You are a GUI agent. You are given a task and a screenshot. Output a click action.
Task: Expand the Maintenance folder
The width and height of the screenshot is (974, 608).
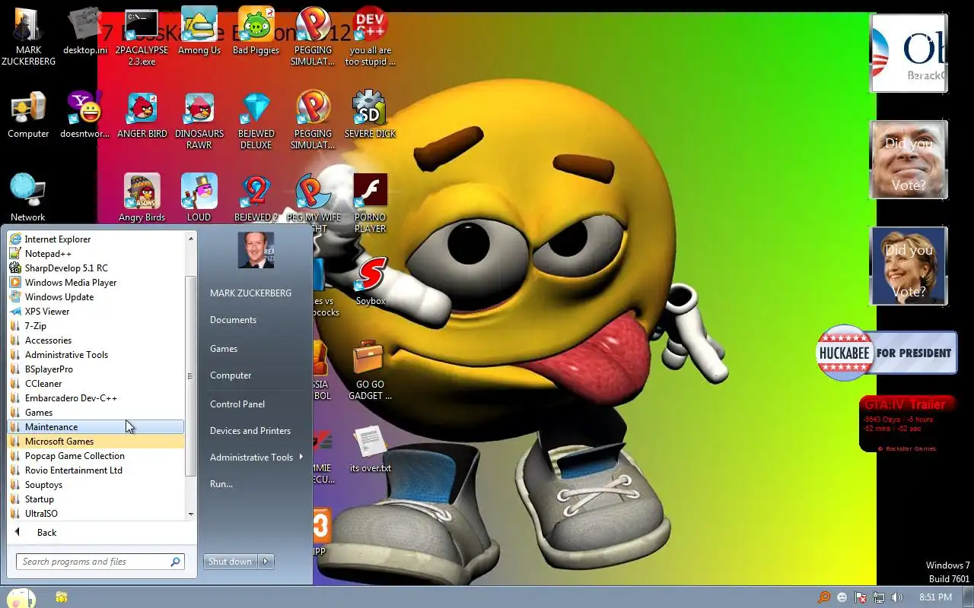tap(96, 426)
